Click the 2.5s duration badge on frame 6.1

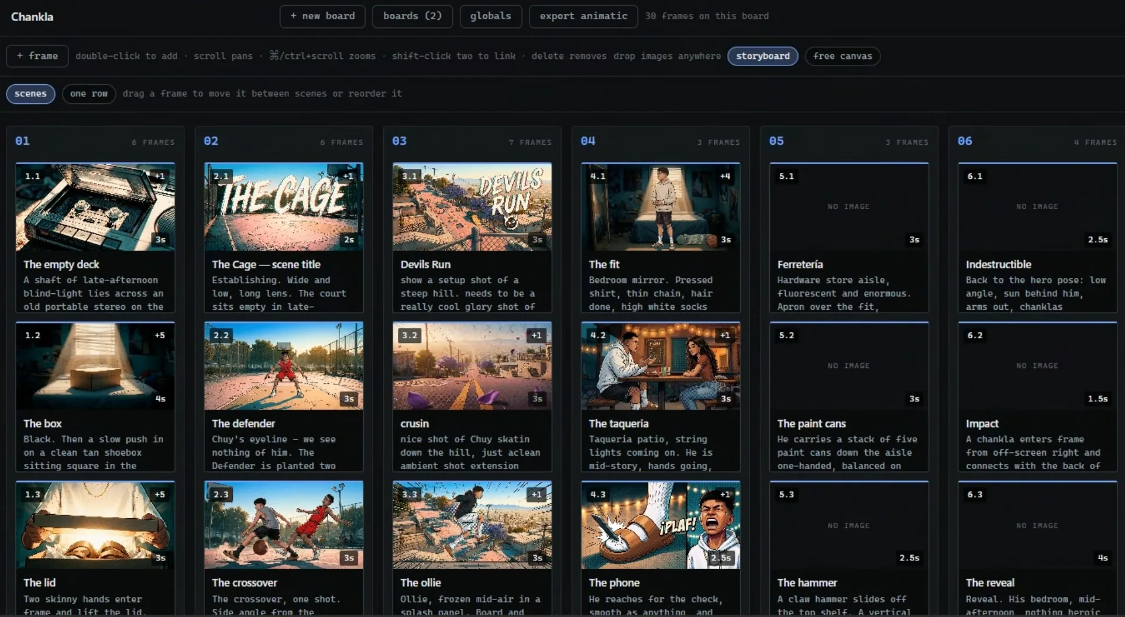pyautogui.click(x=1098, y=240)
